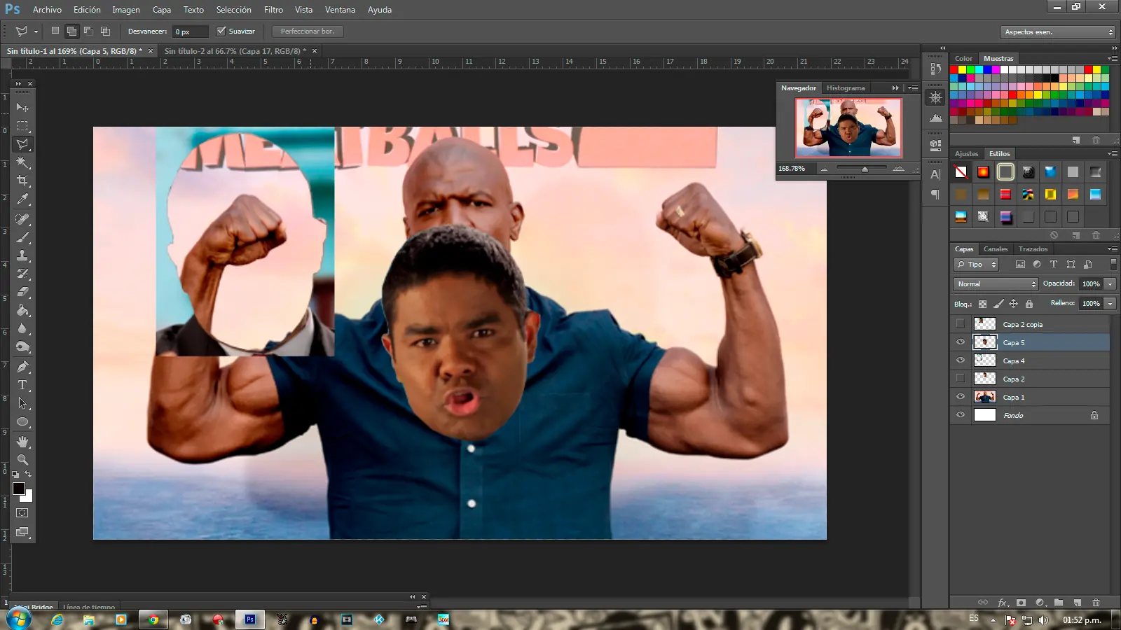The height and width of the screenshot is (630, 1121).
Task: Select the Rectangular Marquee tool
Action: [22, 126]
